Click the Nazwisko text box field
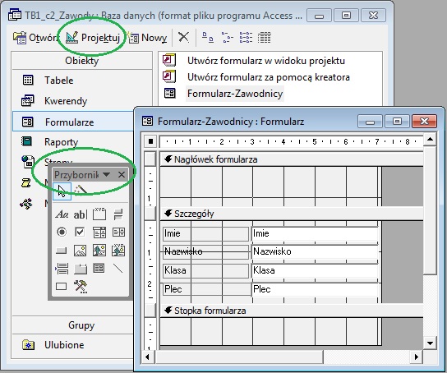The image size is (447, 373). [315, 252]
